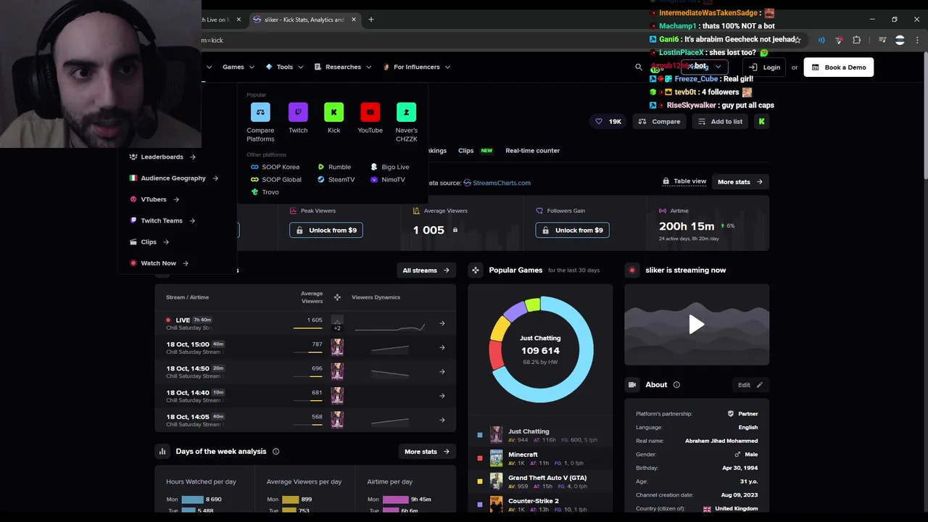Viewport: 928px width, 522px height.
Task: Open Watch Now menu entry
Action: tap(159, 263)
